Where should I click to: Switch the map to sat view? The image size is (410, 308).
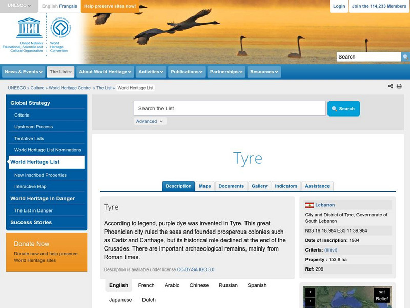(x=382, y=292)
